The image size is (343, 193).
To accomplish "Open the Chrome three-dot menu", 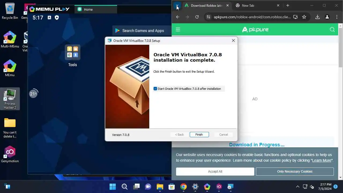I will (337, 17).
